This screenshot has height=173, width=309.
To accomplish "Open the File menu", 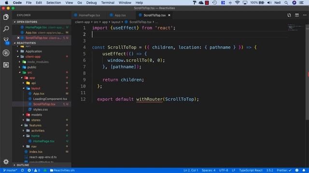I will [x=28, y=2].
